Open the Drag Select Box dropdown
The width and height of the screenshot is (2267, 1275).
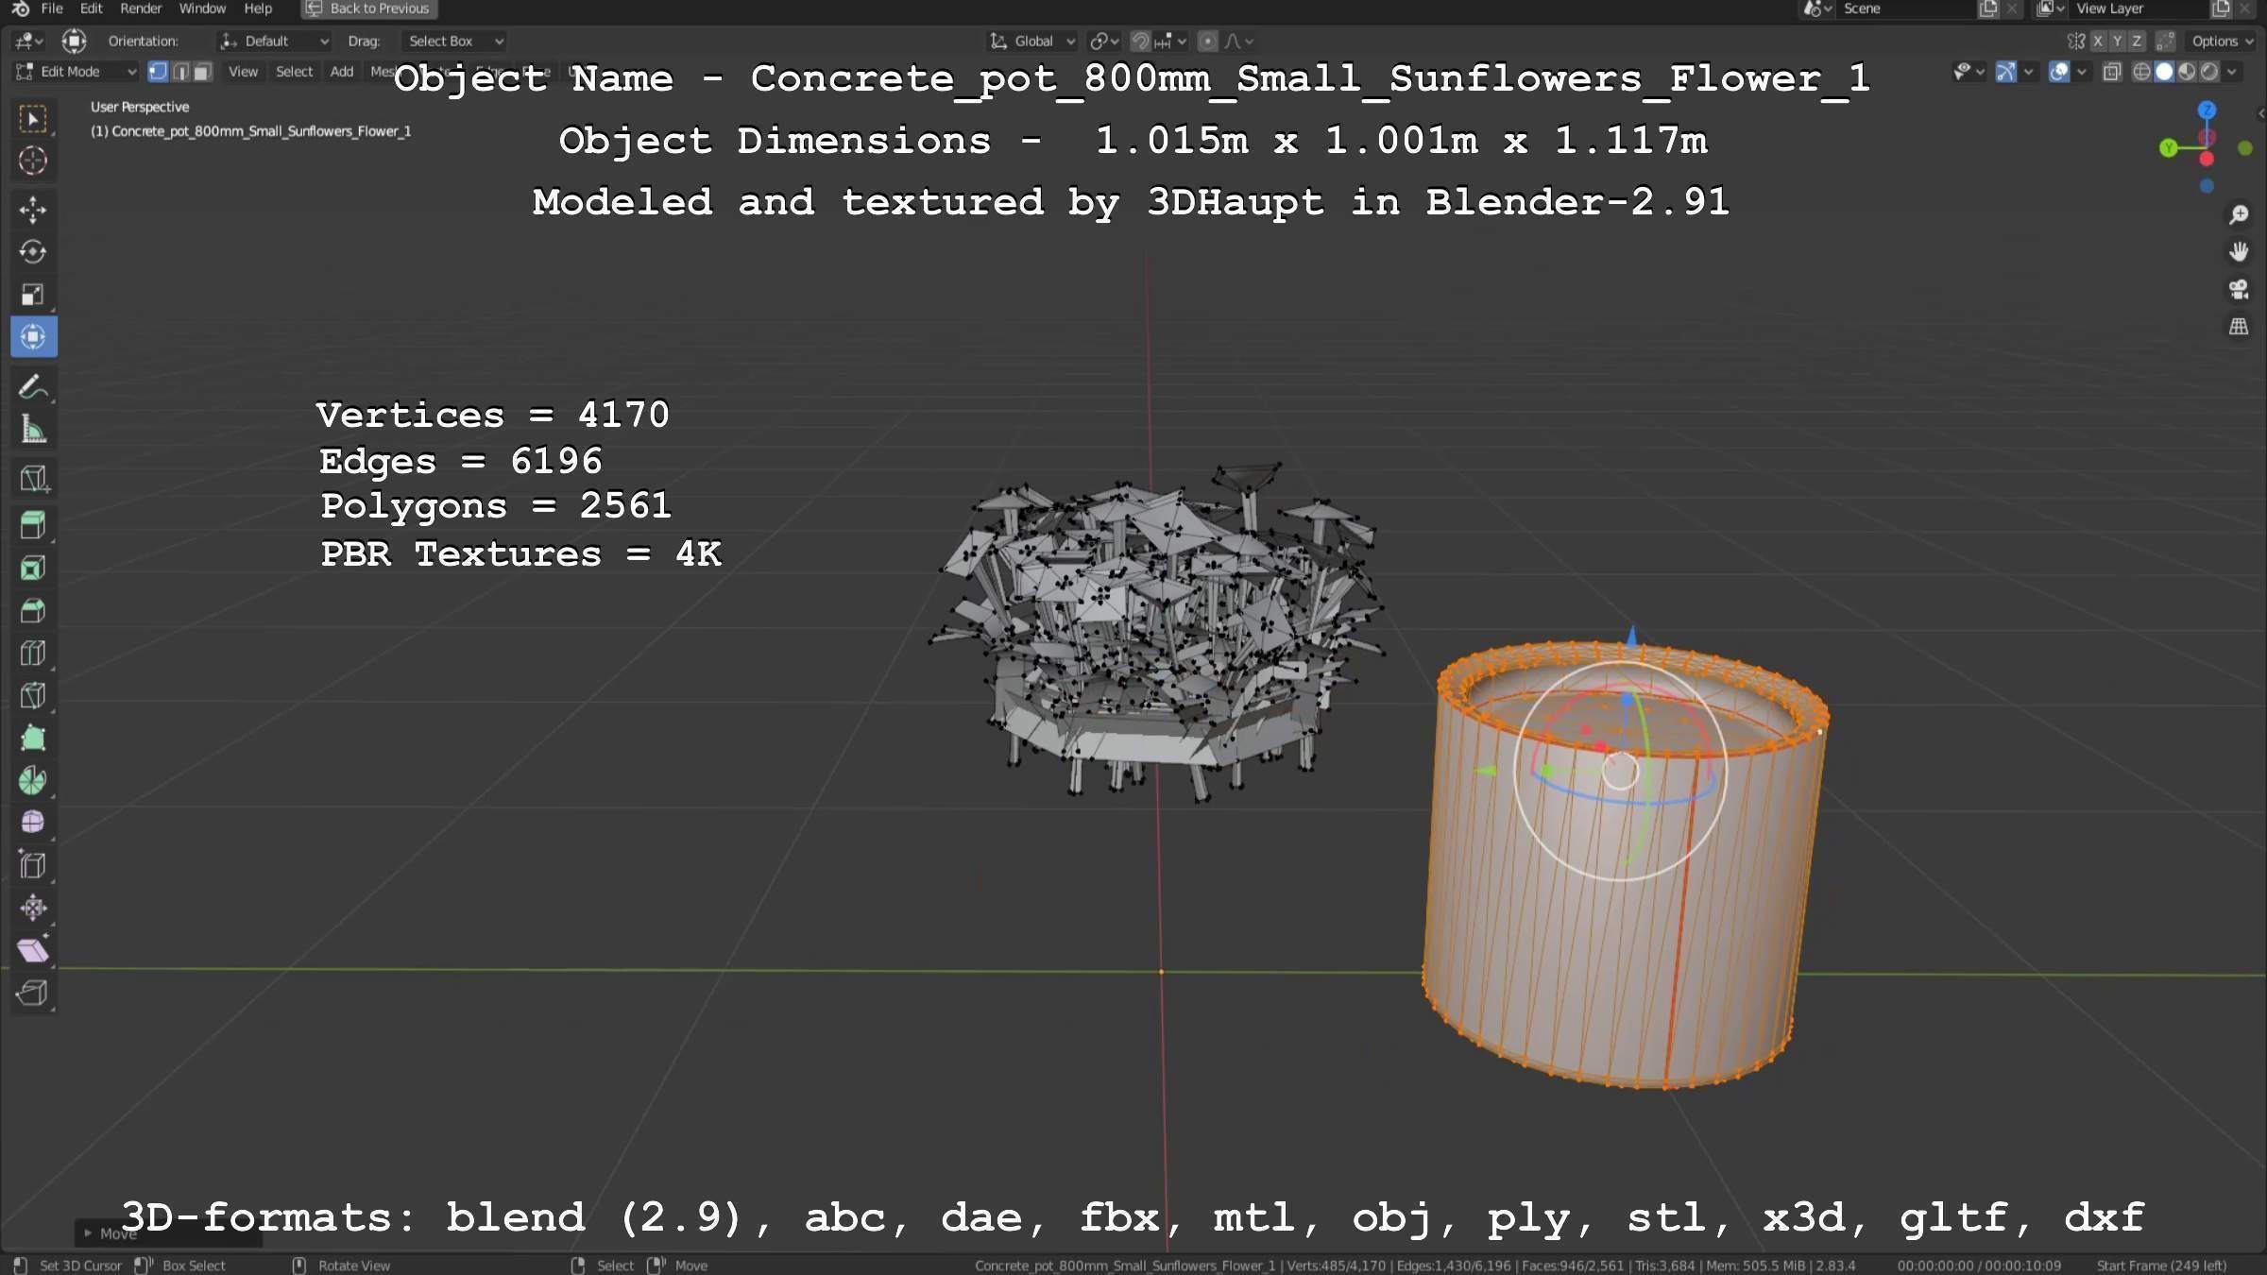point(453,42)
